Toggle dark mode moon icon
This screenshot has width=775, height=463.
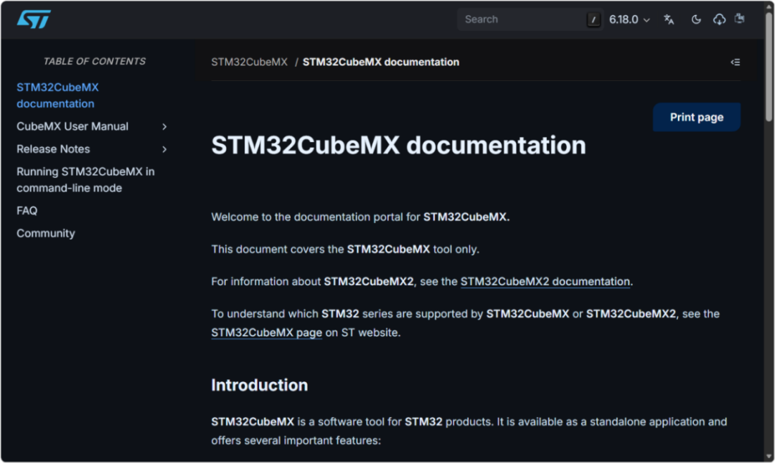coord(696,20)
